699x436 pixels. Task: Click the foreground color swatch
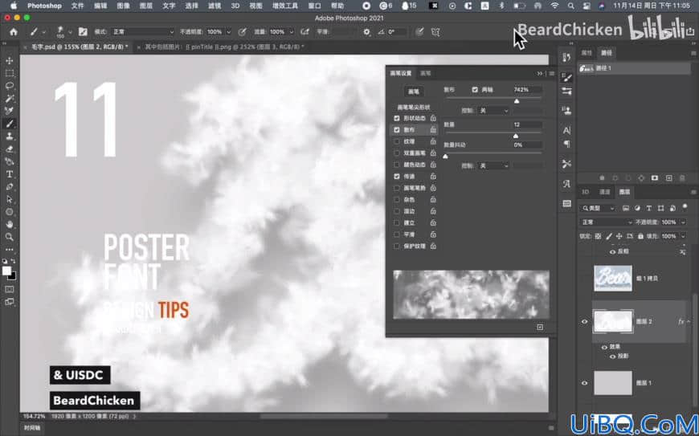pos(6,271)
